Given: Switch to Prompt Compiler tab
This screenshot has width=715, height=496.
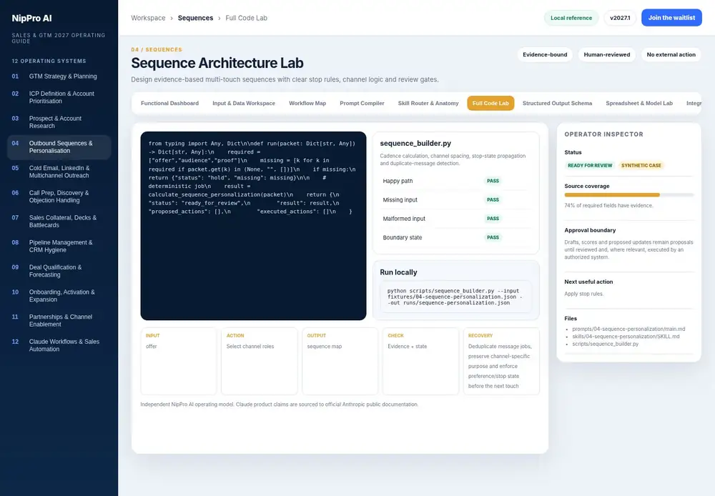Looking at the screenshot, I should pyautogui.click(x=362, y=104).
